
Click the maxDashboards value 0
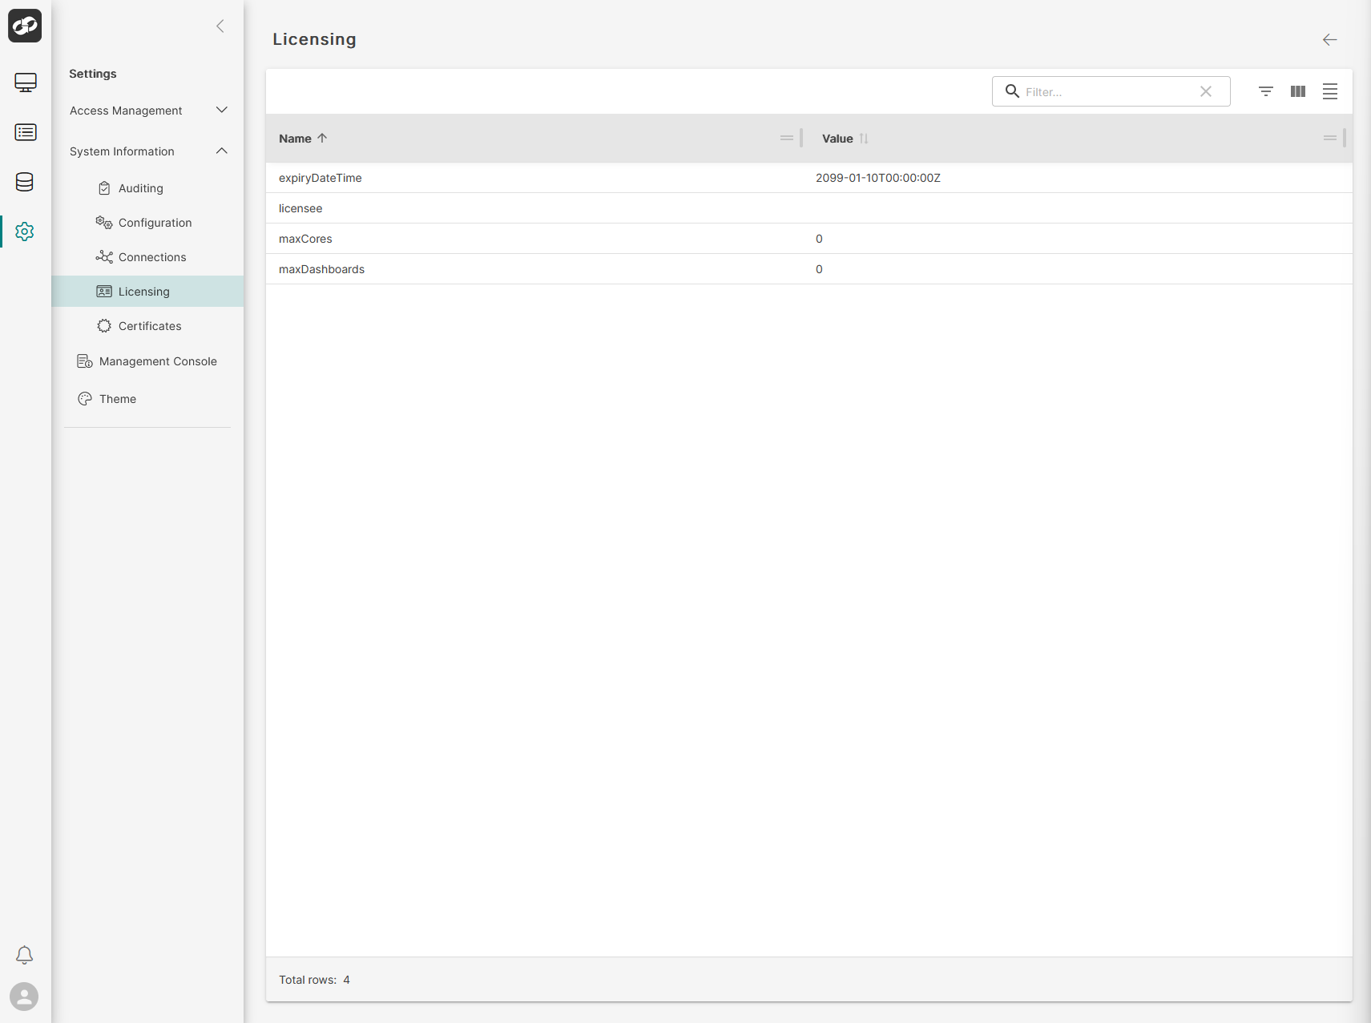(819, 269)
